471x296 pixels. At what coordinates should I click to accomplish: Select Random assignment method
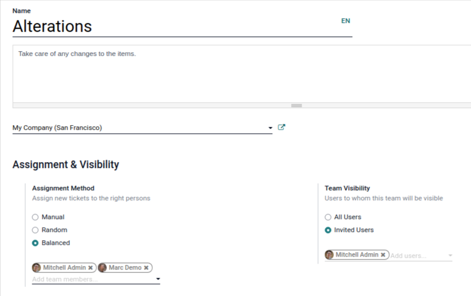tap(35, 230)
